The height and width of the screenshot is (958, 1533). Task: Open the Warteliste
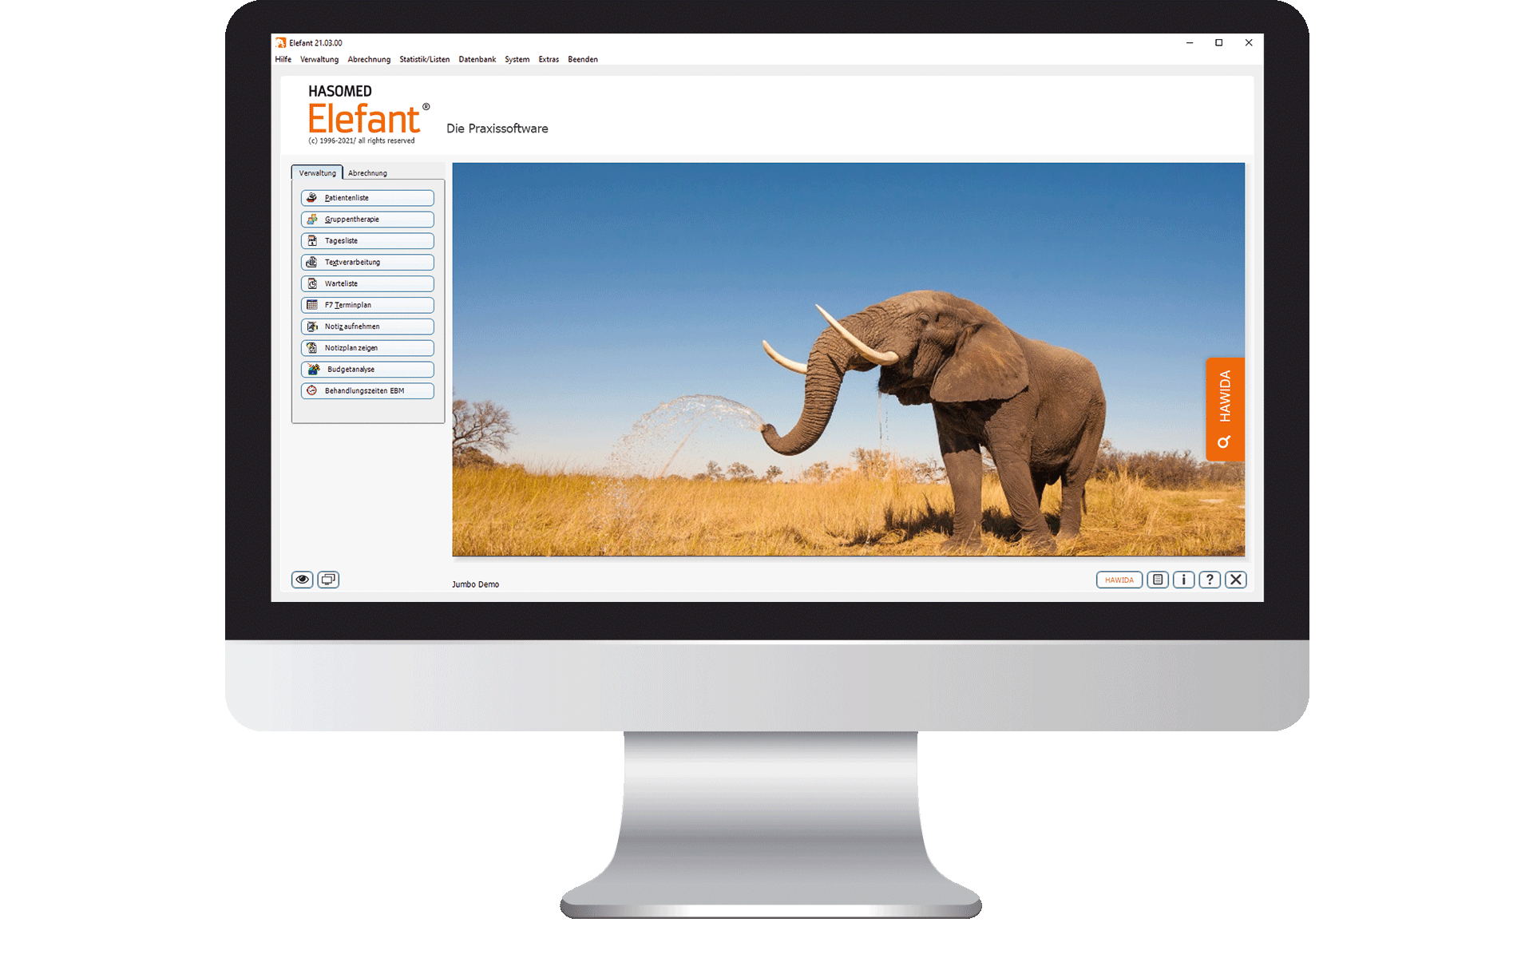click(x=367, y=284)
